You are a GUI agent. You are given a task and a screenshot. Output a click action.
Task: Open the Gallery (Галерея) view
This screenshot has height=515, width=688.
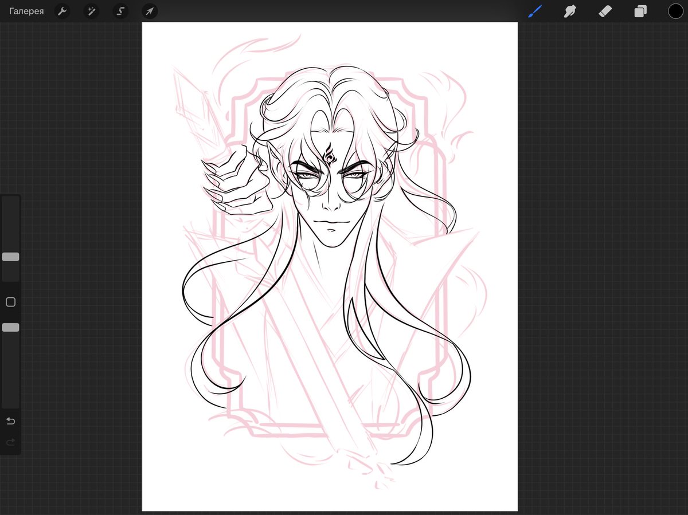(x=26, y=11)
